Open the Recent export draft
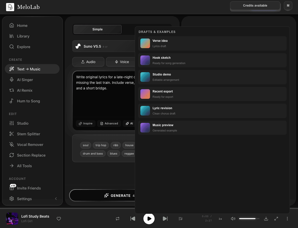This screenshot has width=298, height=228. click(212, 94)
